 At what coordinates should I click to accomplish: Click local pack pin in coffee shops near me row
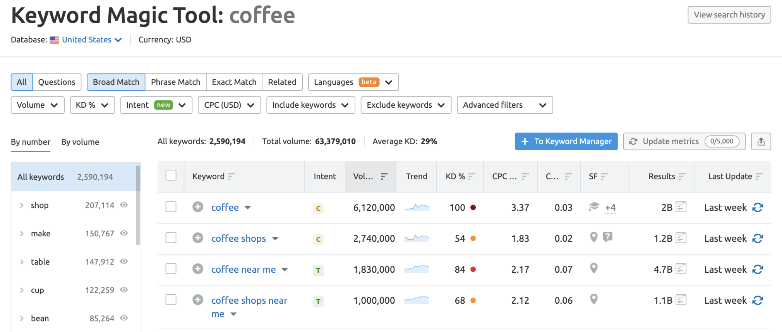[594, 299]
